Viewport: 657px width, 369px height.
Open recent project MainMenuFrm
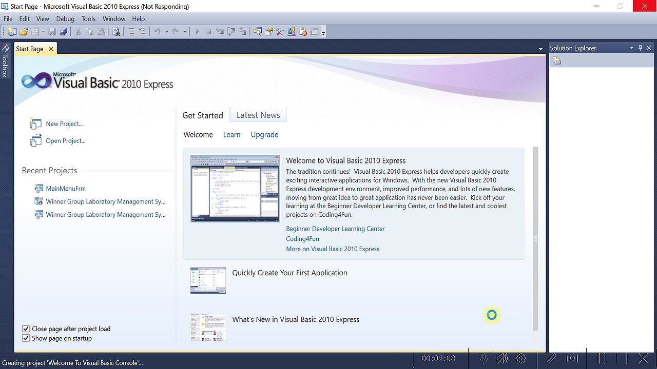(x=66, y=188)
